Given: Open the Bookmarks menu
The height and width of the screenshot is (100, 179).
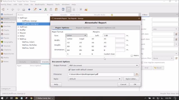Looking at the screenshot, I should 40,4.
